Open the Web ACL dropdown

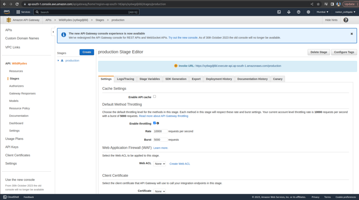[x=160, y=164]
